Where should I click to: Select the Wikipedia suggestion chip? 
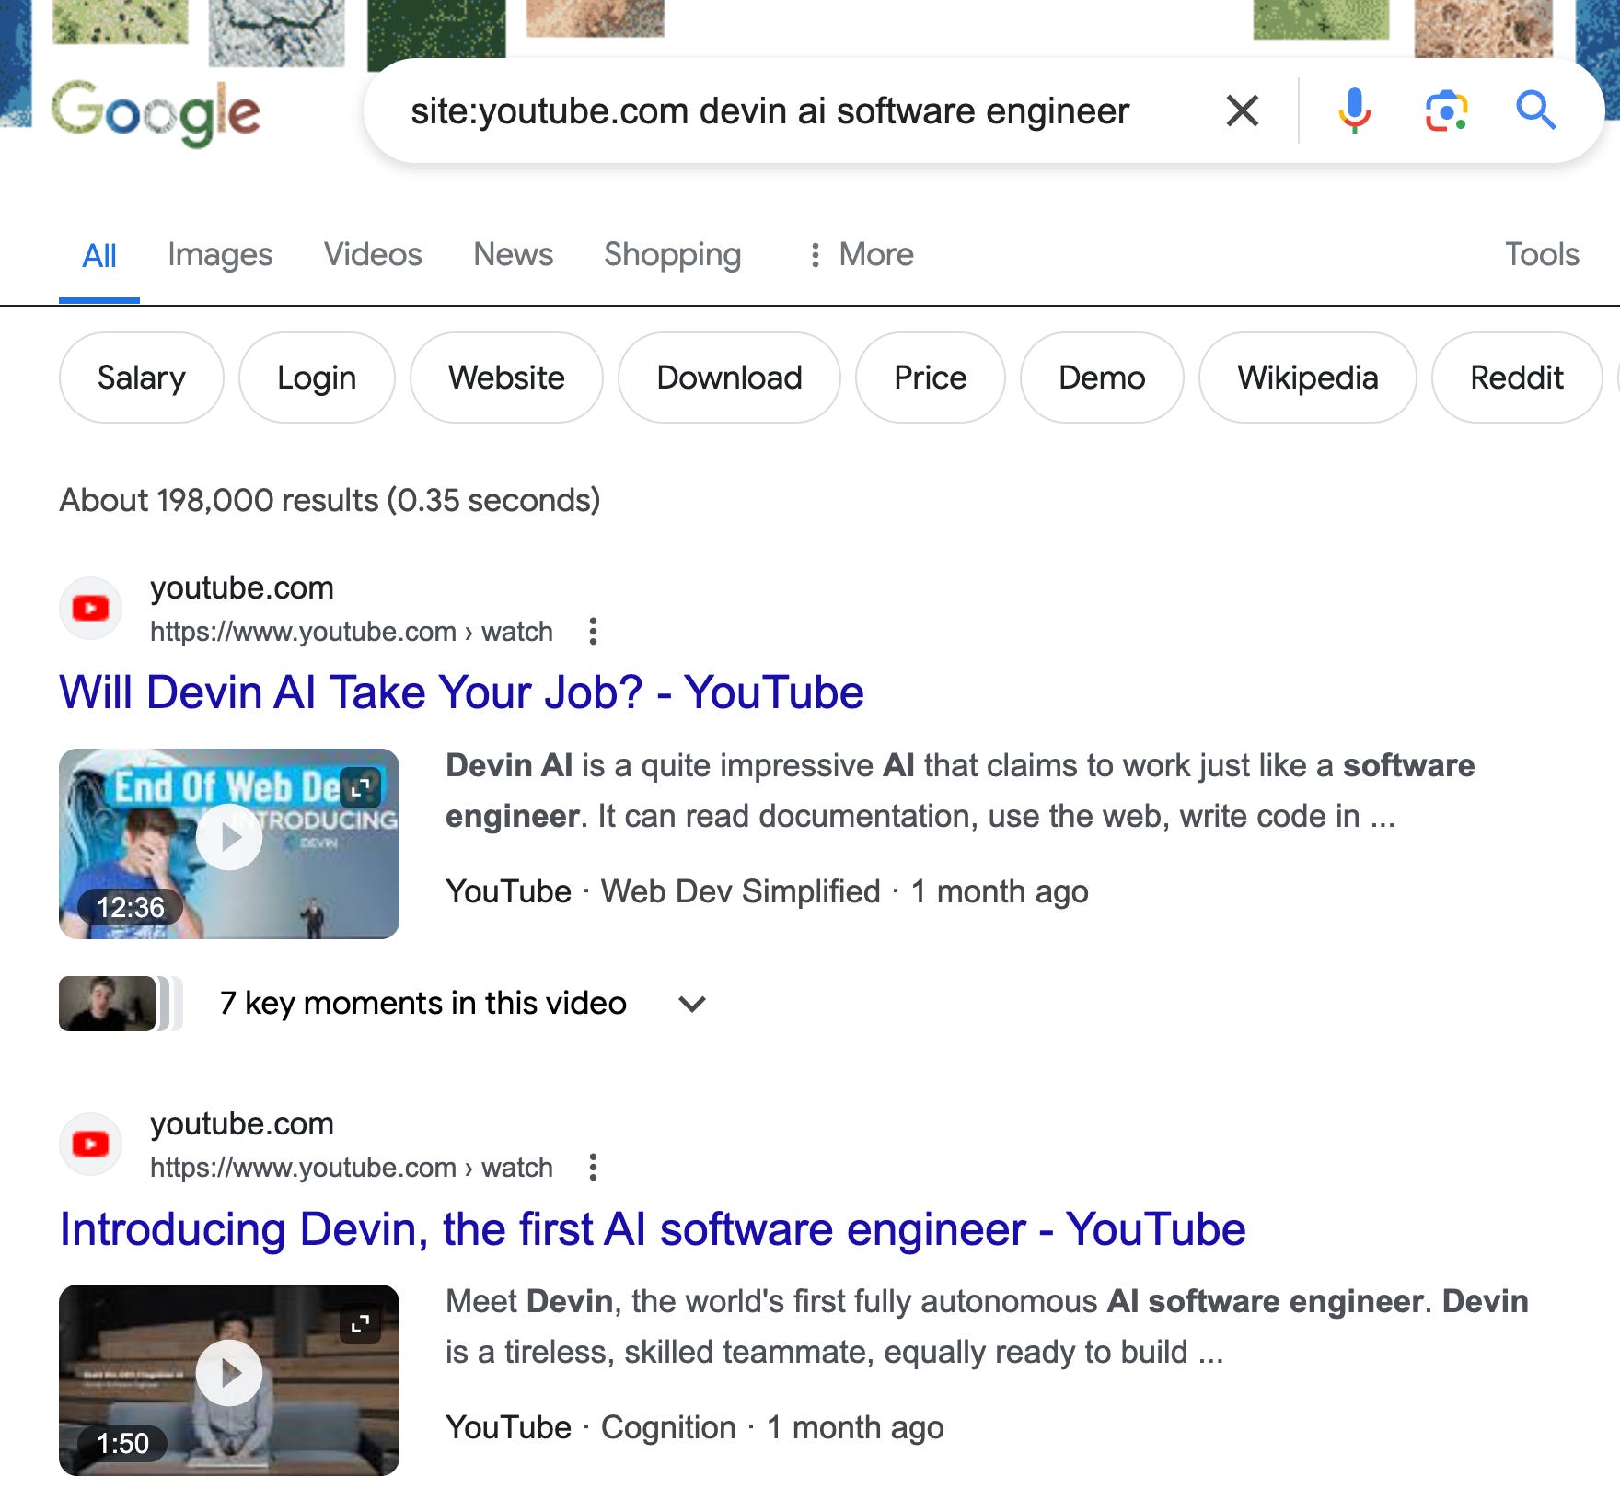(x=1307, y=378)
